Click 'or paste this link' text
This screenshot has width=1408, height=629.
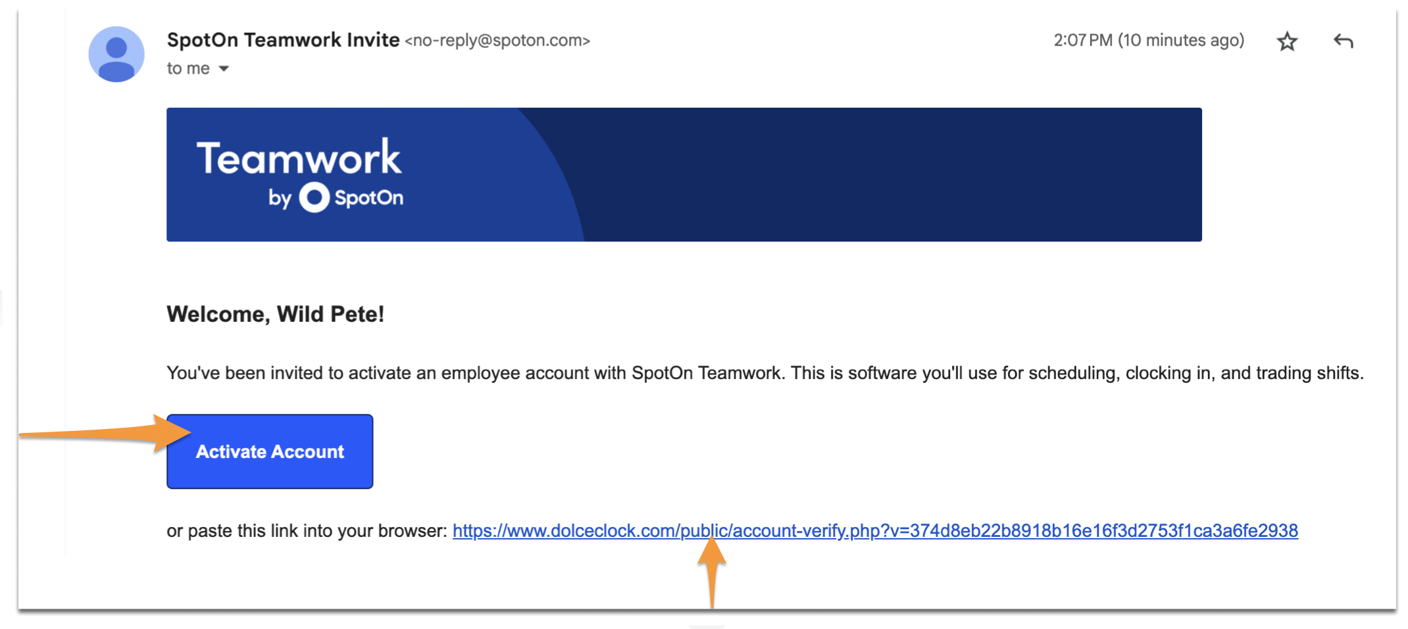pos(307,531)
